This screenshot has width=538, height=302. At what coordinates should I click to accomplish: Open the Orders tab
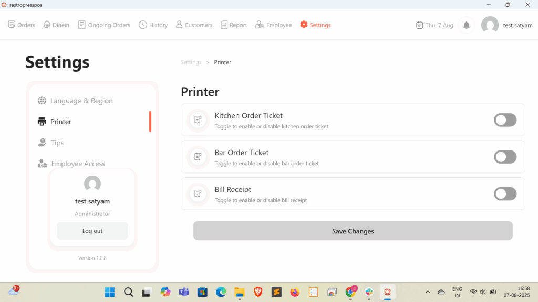tap(22, 25)
